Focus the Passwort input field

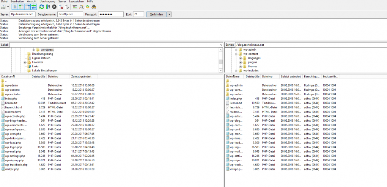(x=110, y=14)
